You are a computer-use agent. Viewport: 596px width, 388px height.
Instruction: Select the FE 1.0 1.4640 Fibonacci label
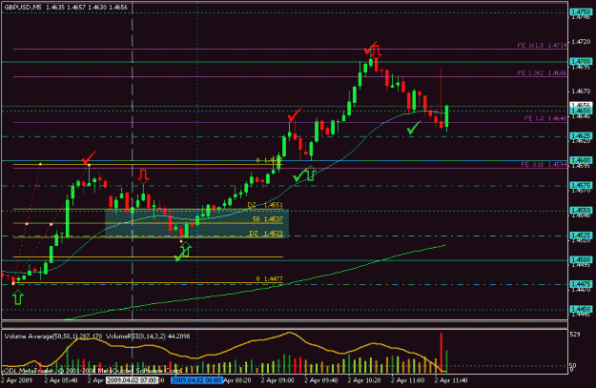545,118
